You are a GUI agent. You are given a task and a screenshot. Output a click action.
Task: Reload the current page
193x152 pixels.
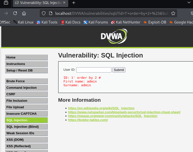tap(15, 13)
